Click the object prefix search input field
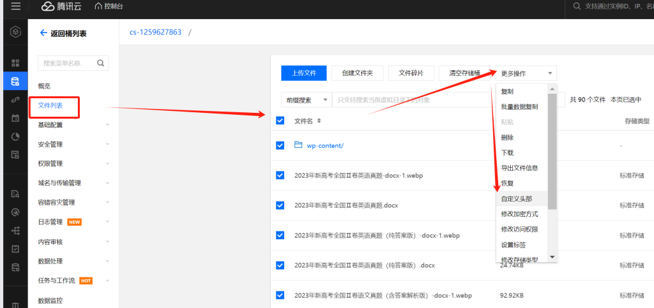654x308 pixels. tap(448, 100)
